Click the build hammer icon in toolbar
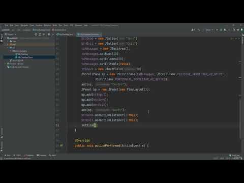The image size is (244, 183). click(199, 30)
